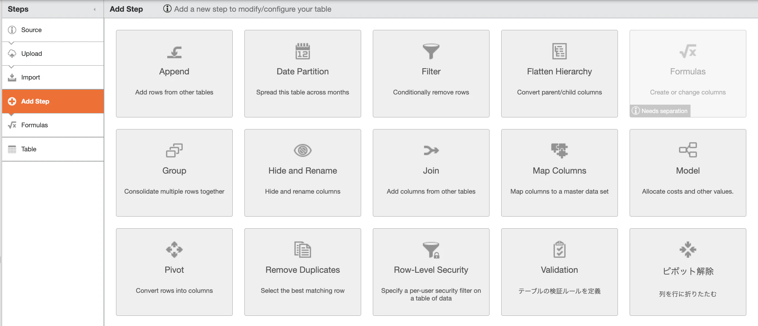This screenshot has height=326, width=758.
Task: Select the Date Partition calendar icon
Action: [303, 51]
